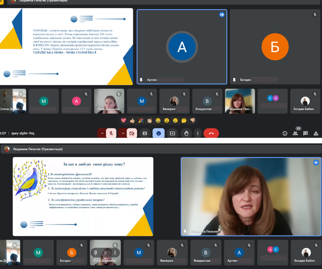322x269 pixels.
Task: Send the clapping hands emoji reaction
Action: (x=149, y=121)
